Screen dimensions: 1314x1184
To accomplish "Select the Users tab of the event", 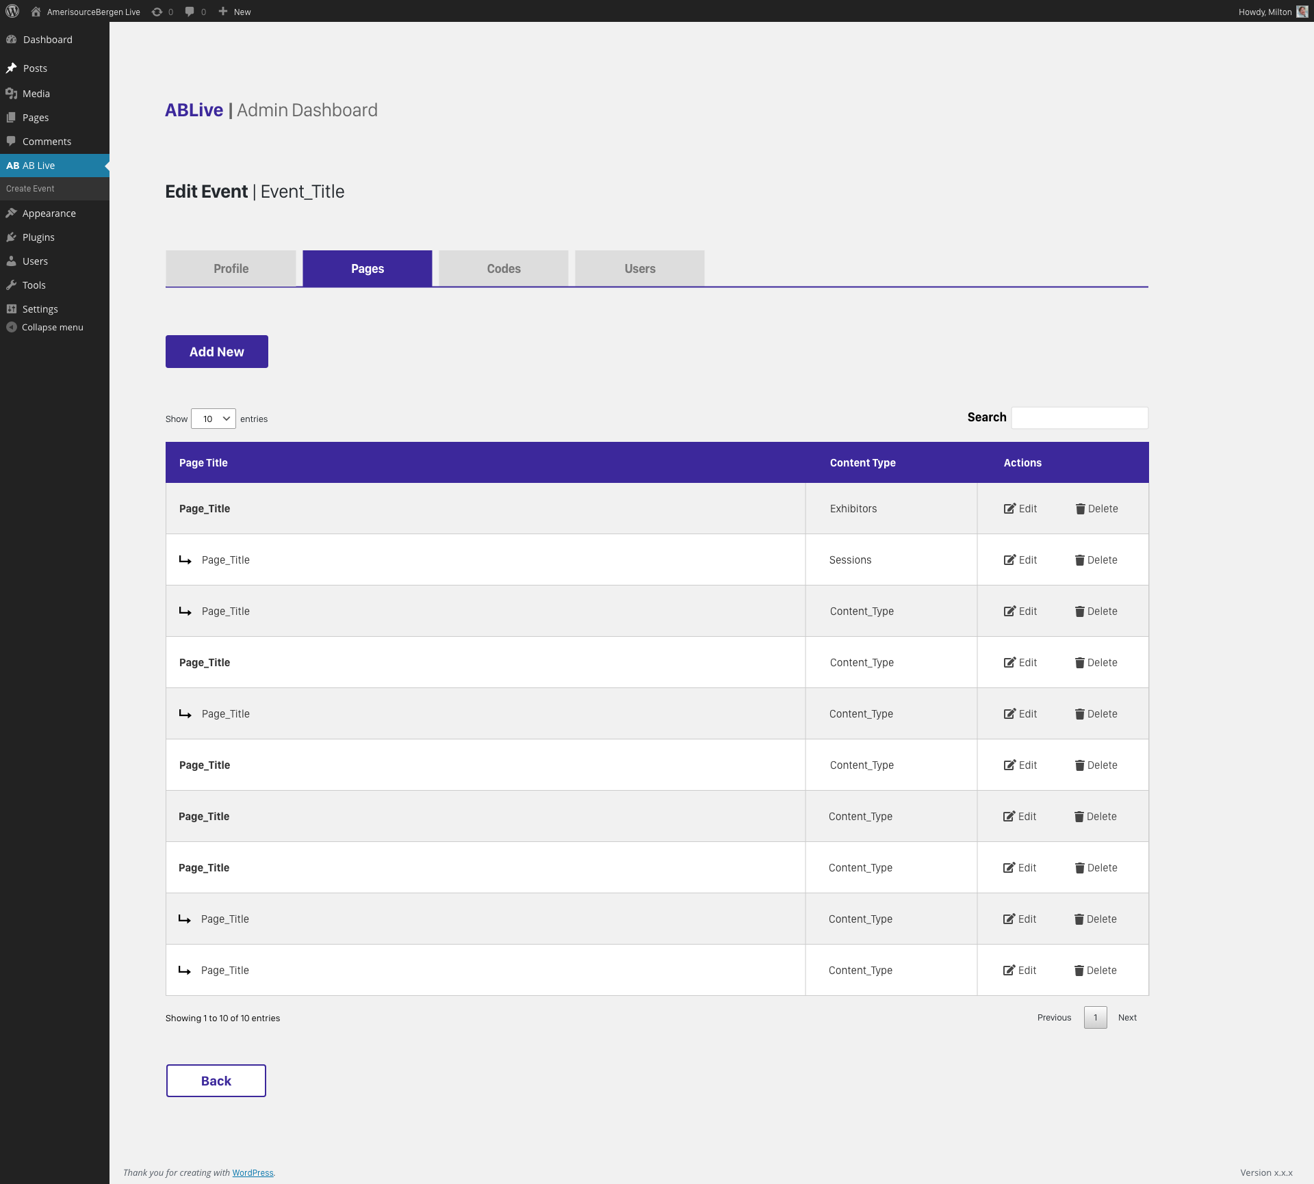I will [x=640, y=268].
